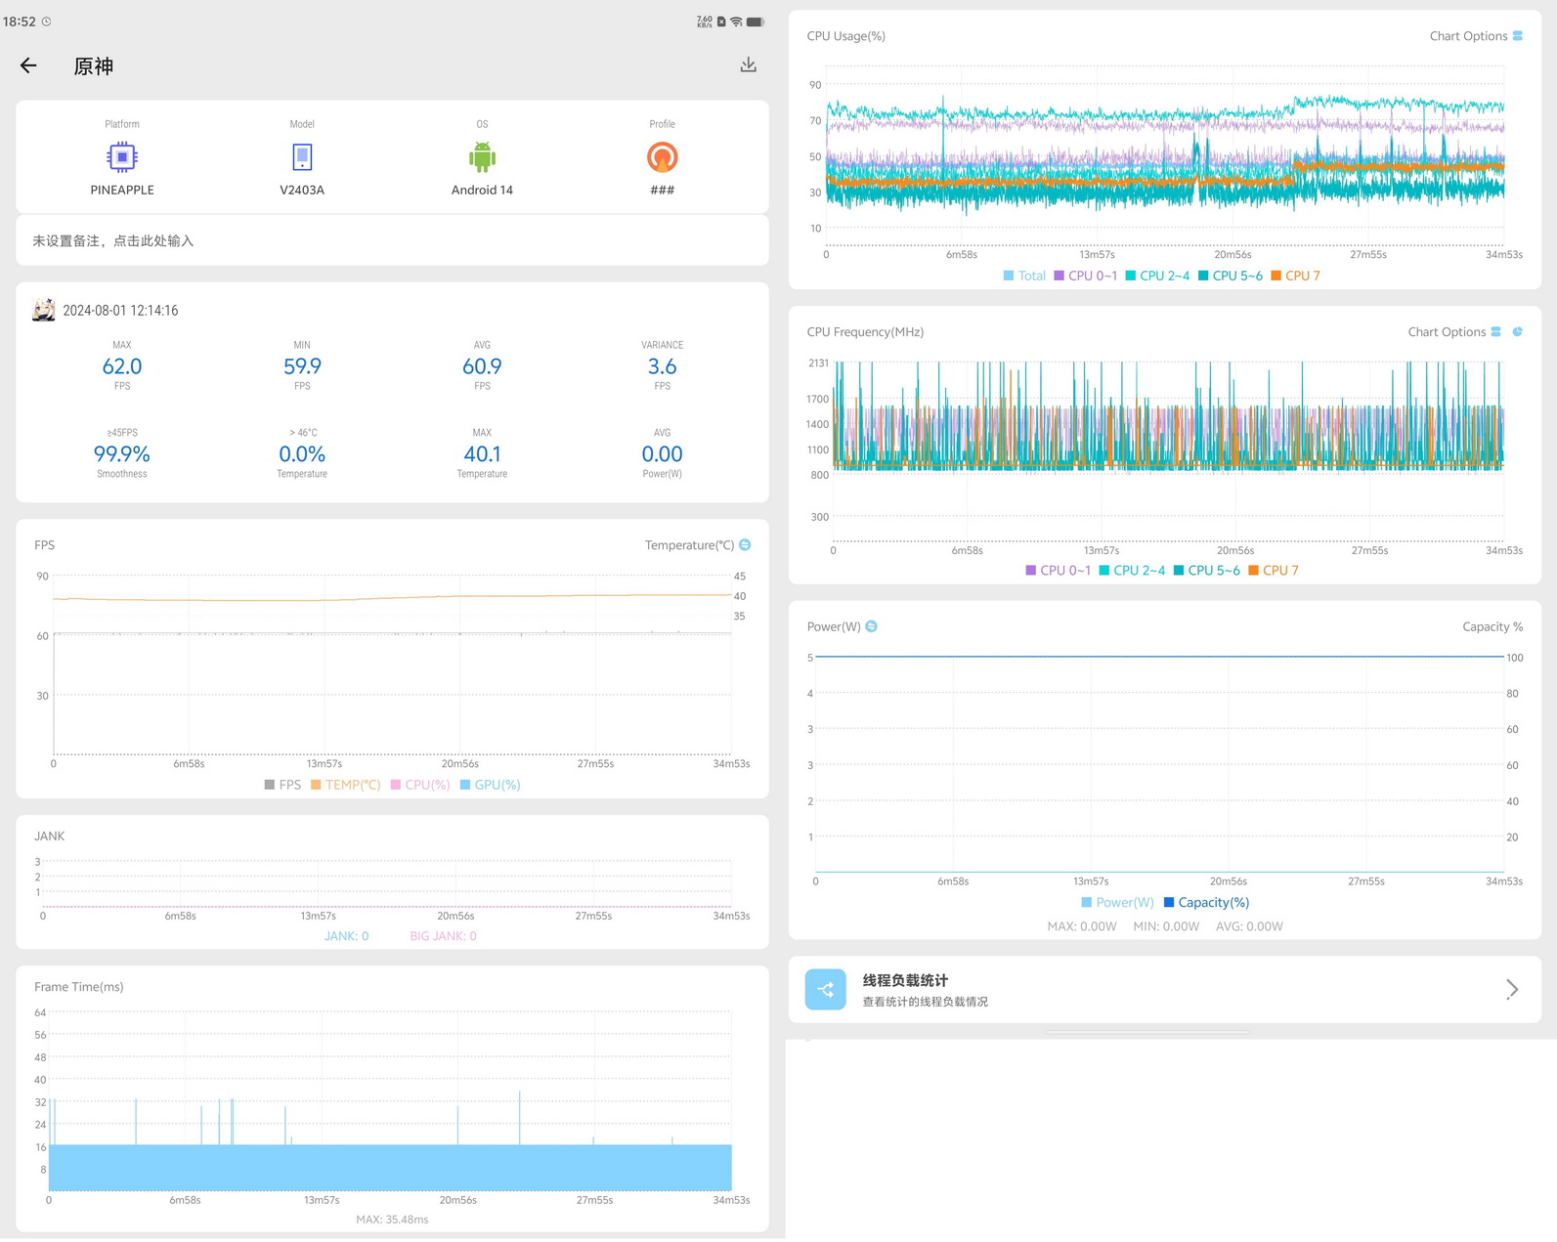
Task: Tap the 0.00 AVG Power(W) value
Action: (x=662, y=453)
